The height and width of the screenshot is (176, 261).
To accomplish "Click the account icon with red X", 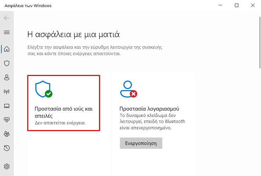I will click(129, 89).
